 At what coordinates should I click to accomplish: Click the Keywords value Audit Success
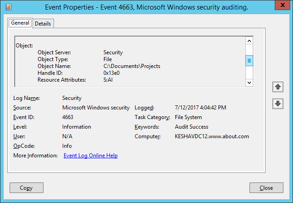pos(191,127)
